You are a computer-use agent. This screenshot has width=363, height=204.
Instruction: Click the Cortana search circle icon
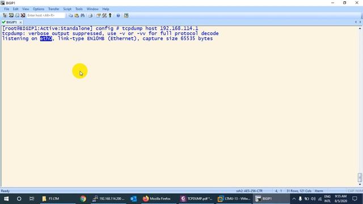pos(19,199)
